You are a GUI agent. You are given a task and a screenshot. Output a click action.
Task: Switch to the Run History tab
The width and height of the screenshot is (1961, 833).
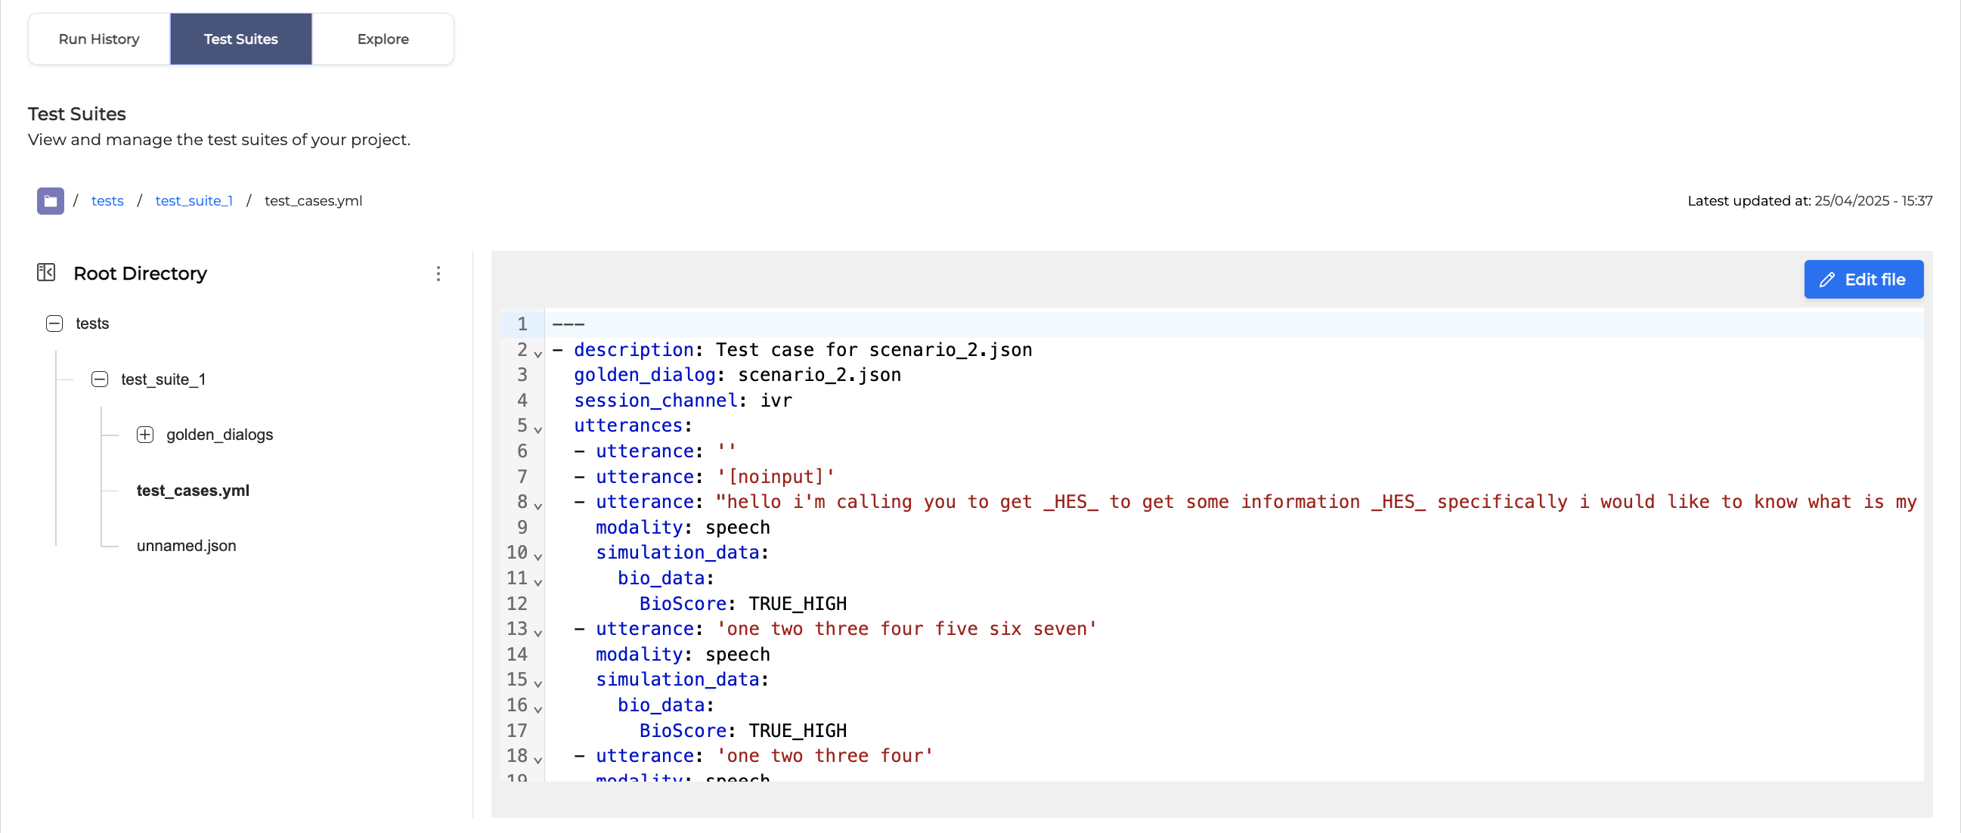click(99, 39)
